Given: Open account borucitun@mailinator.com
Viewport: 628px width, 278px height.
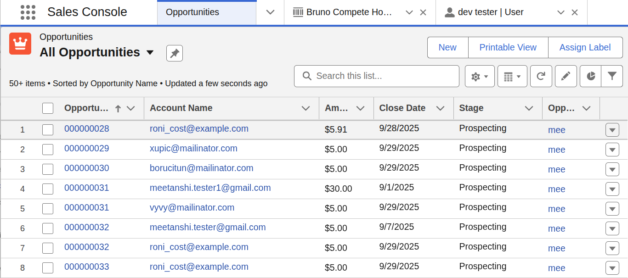Looking at the screenshot, I should tap(202, 168).
